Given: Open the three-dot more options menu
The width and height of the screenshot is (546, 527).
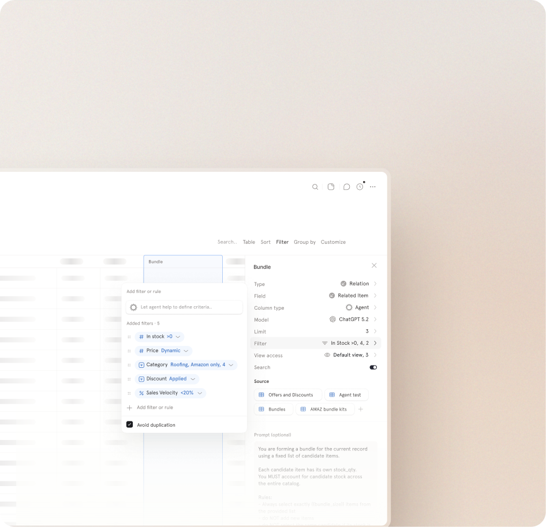Looking at the screenshot, I should pyautogui.click(x=373, y=187).
